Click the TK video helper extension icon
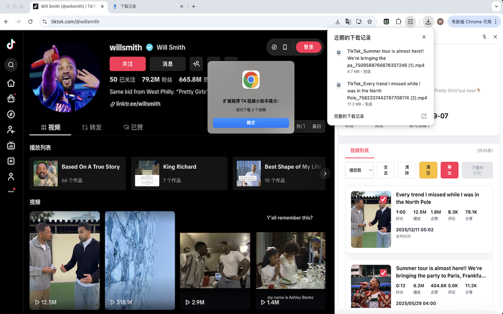 click(x=386, y=22)
